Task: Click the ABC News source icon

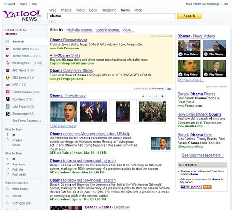Action: click(x=7, y=70)
